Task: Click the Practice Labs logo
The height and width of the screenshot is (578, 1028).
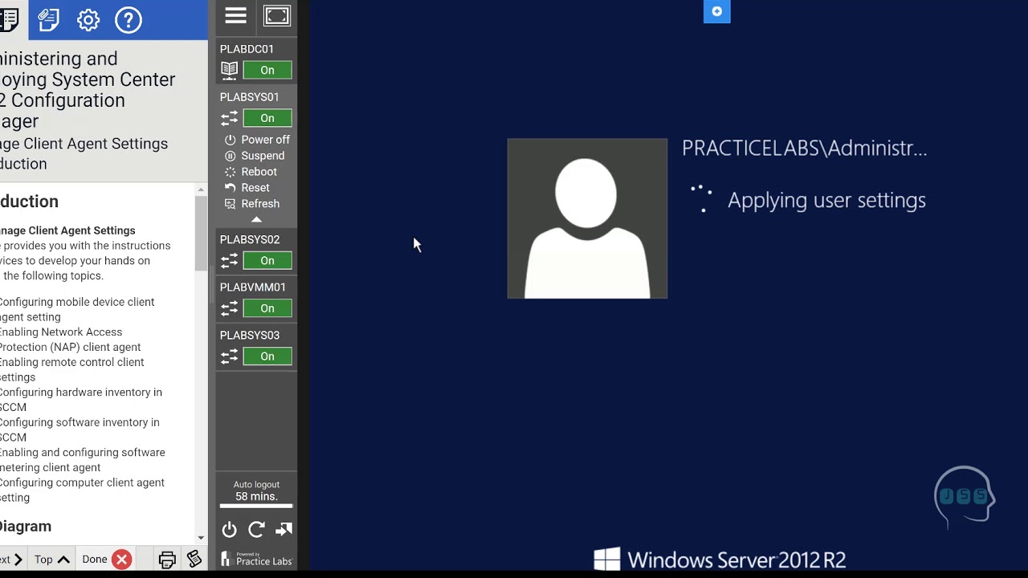Action: point(256,560)
